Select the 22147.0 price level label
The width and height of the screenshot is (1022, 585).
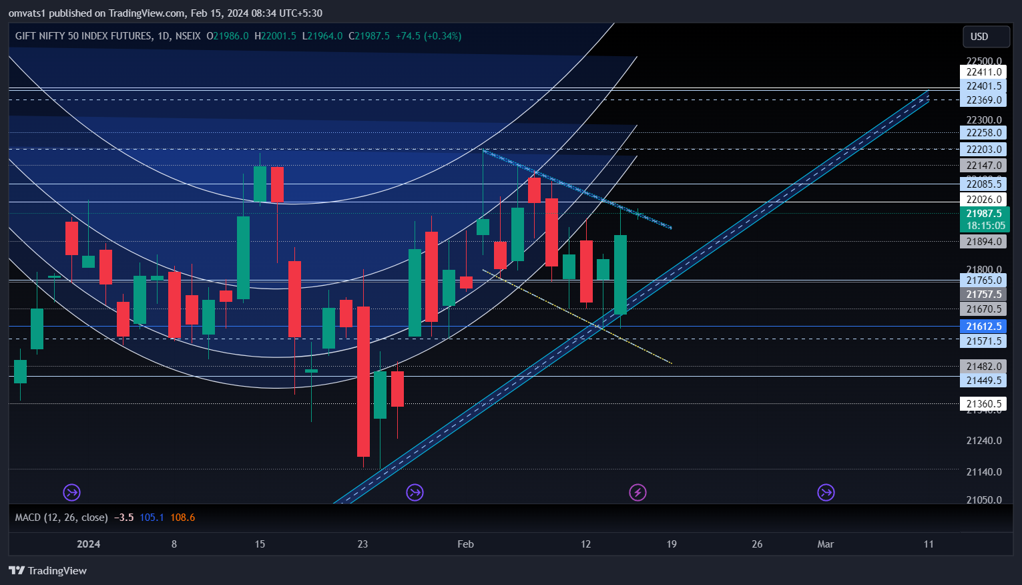tap(984, 166)
